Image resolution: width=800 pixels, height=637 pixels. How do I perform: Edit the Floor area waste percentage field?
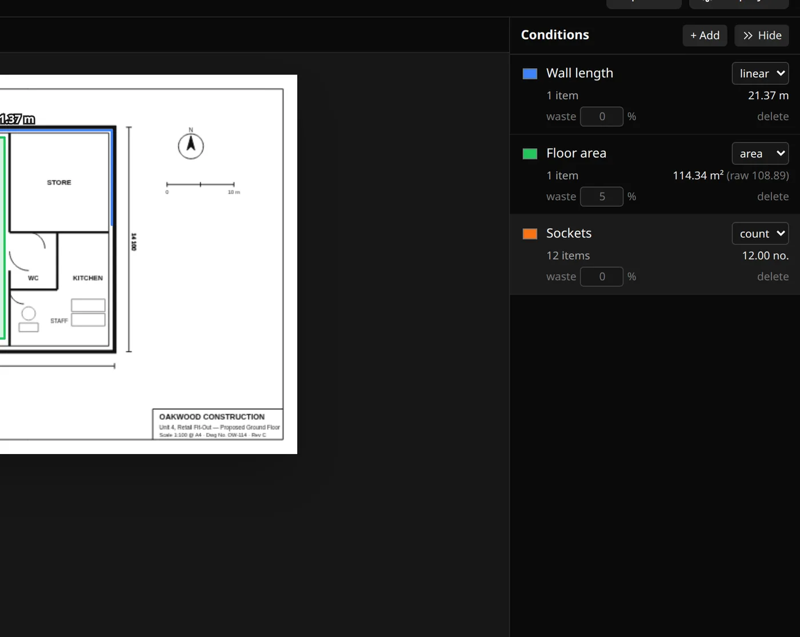point(602,197)
